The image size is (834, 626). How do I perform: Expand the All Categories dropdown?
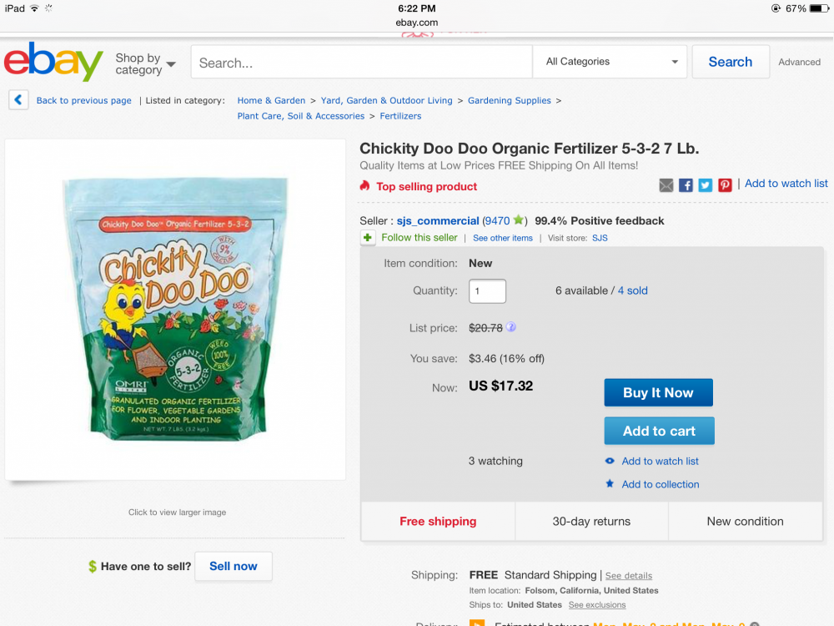click(x=610, y=62)
